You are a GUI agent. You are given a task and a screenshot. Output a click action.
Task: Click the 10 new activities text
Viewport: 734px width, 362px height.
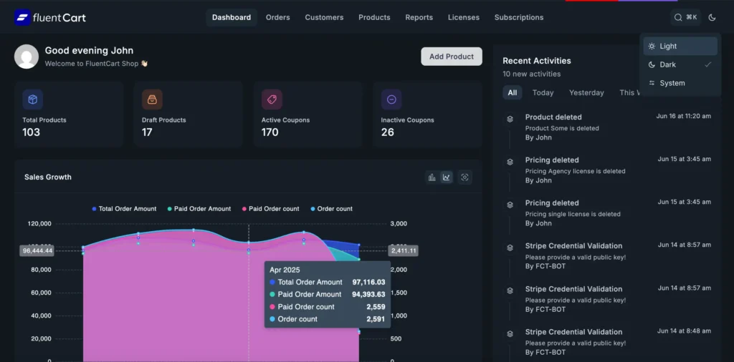531,74
